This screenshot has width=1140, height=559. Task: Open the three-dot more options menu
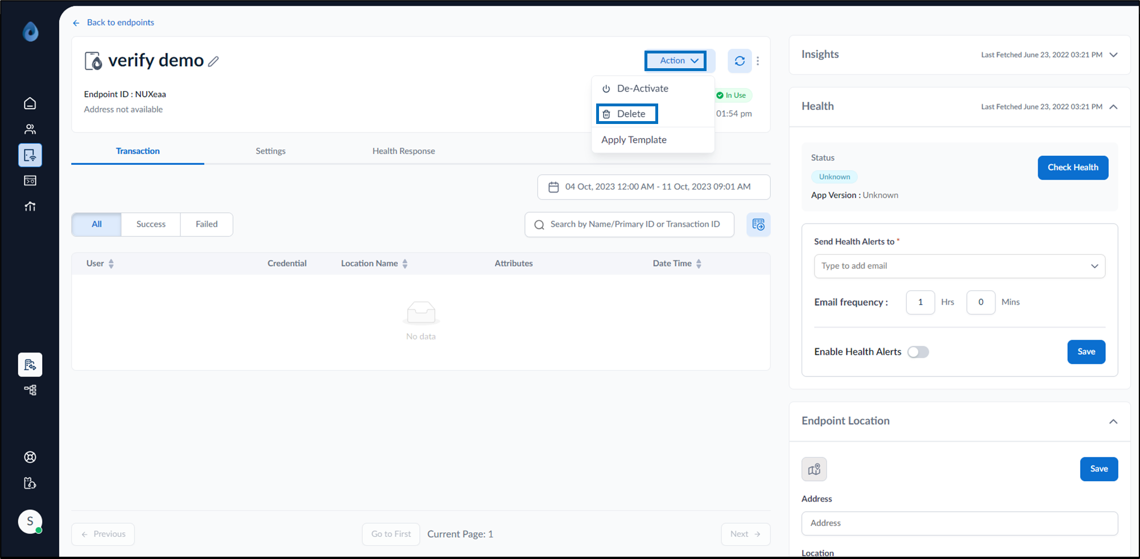coord(758,61)
